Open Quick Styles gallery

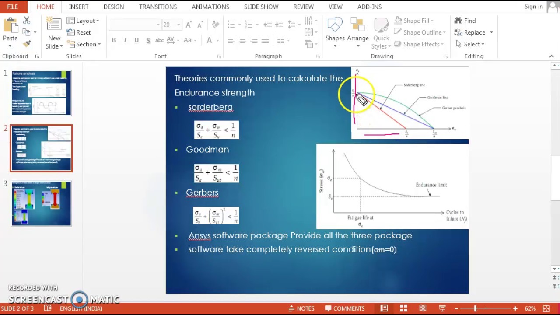click(381, 33)
